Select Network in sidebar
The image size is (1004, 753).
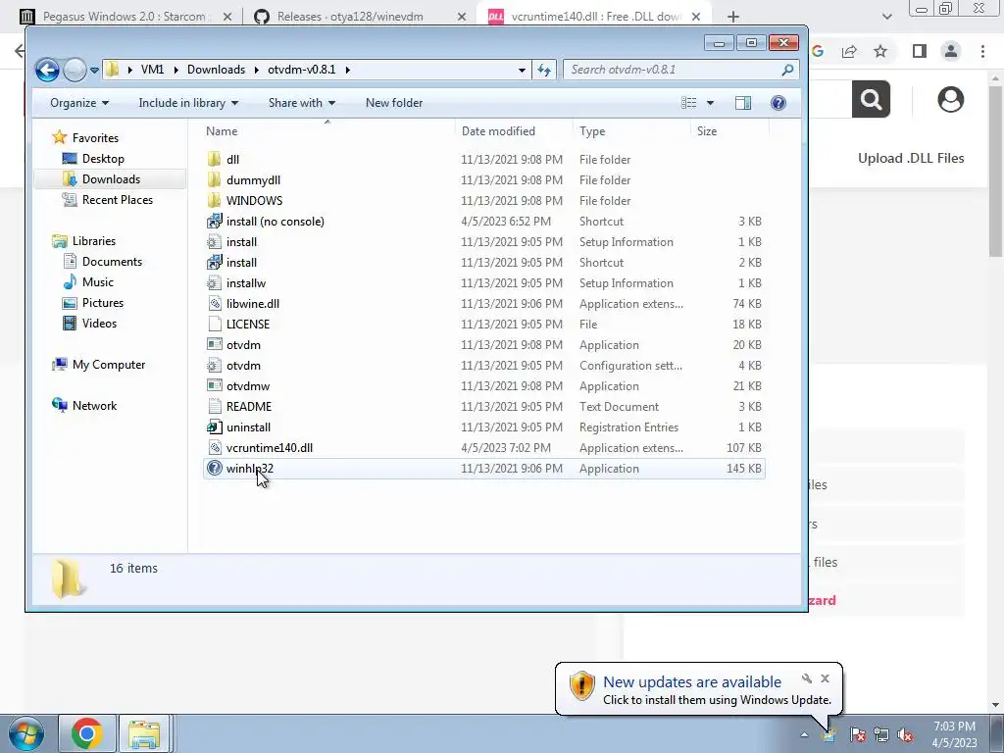[x=94, y=405]
